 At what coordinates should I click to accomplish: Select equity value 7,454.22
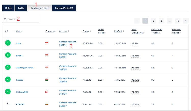(87, 92)
